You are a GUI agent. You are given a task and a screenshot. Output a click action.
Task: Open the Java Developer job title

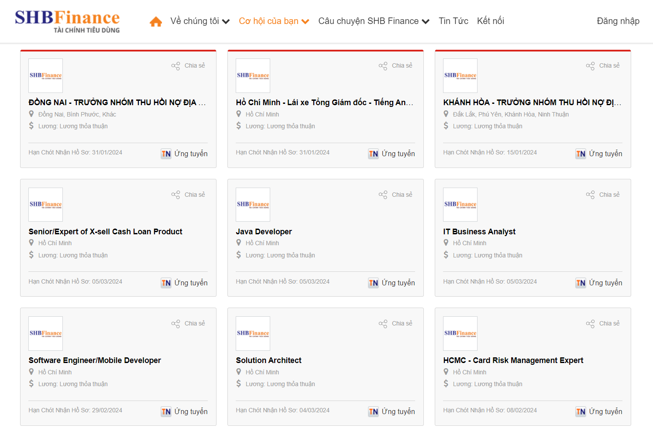pos(264,232)
